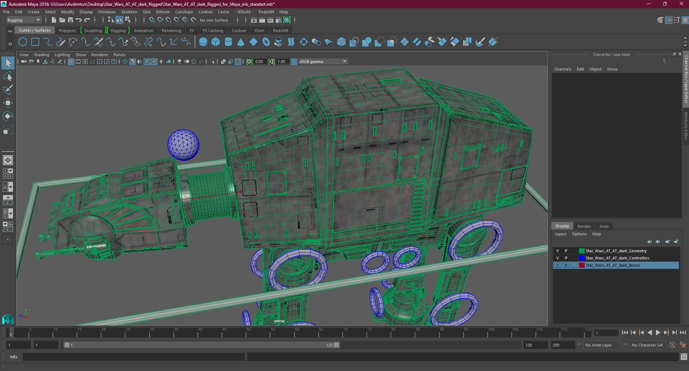
Task: Switch to the Render layer tab
Action: [x=584, y=226]
